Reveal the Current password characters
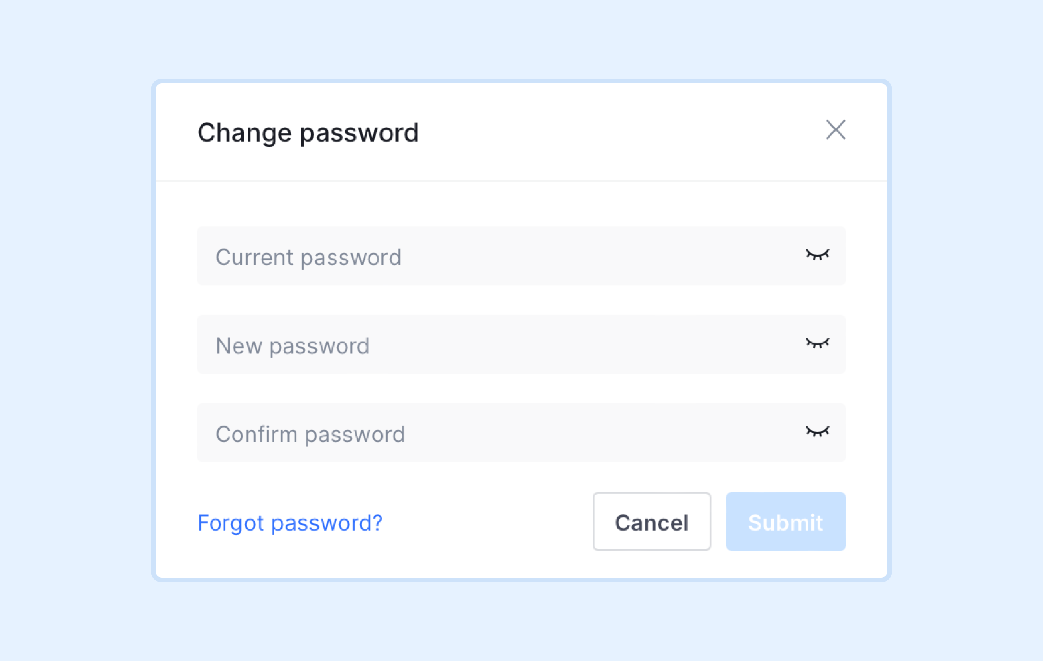Image resolution: width=1043 pixels, height=661 pixels. tap(817, 254)
